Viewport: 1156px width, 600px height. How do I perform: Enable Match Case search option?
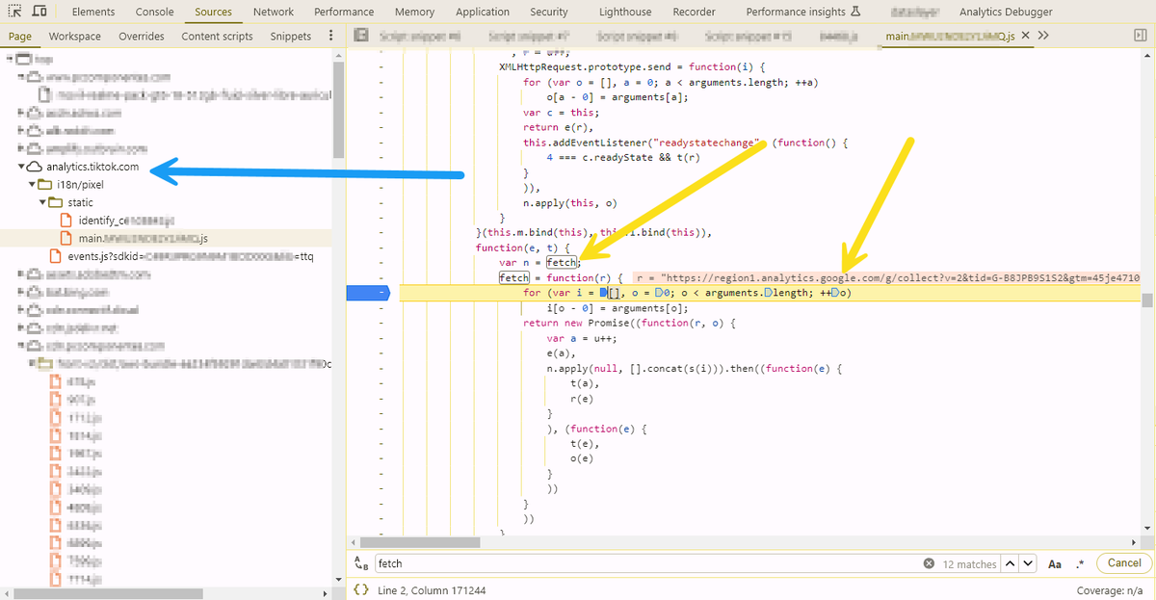pos(1055,563)
